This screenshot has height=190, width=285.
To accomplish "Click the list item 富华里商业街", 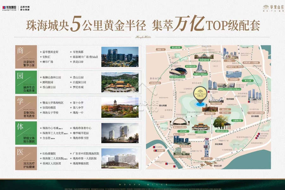I will click(x=50, y=52).
